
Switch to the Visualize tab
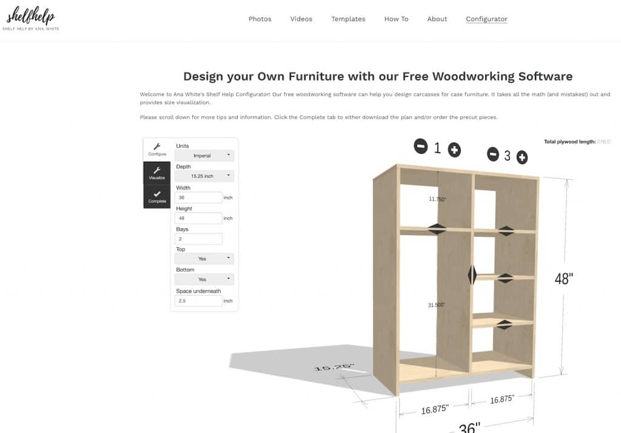(x=157, y=173)
